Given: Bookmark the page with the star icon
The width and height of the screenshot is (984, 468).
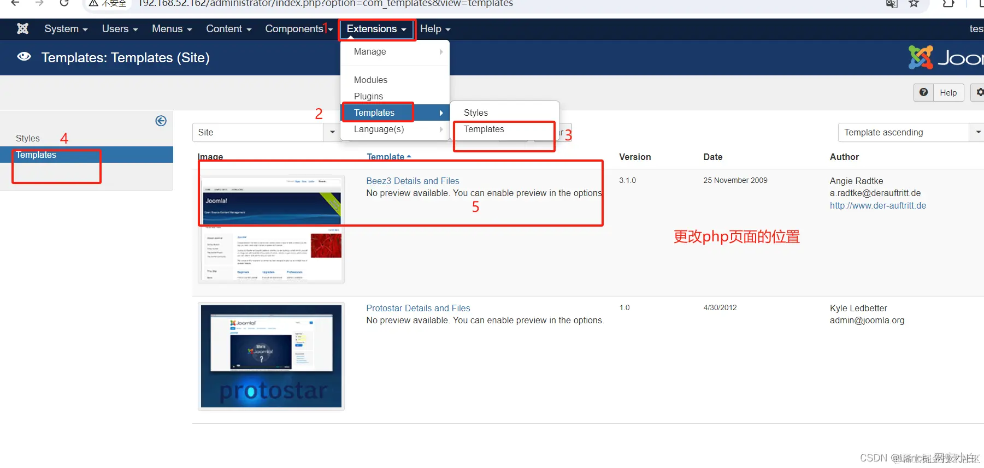Looking at the screenshot, I should [914, 4].
